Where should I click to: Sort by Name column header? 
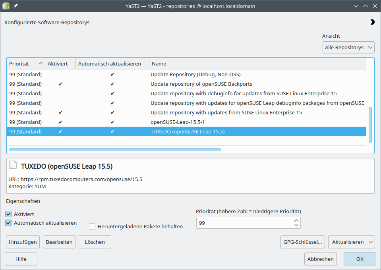tap(257, 64)
